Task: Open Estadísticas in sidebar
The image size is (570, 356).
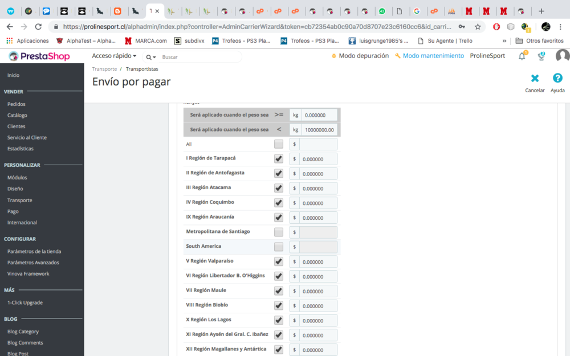Action: 21,149
